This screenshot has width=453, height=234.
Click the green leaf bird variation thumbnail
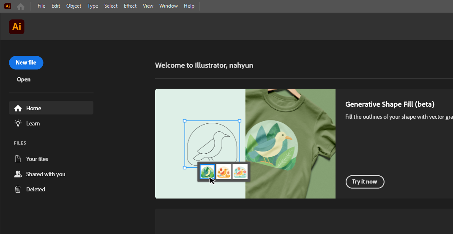[x=207, y=171]
